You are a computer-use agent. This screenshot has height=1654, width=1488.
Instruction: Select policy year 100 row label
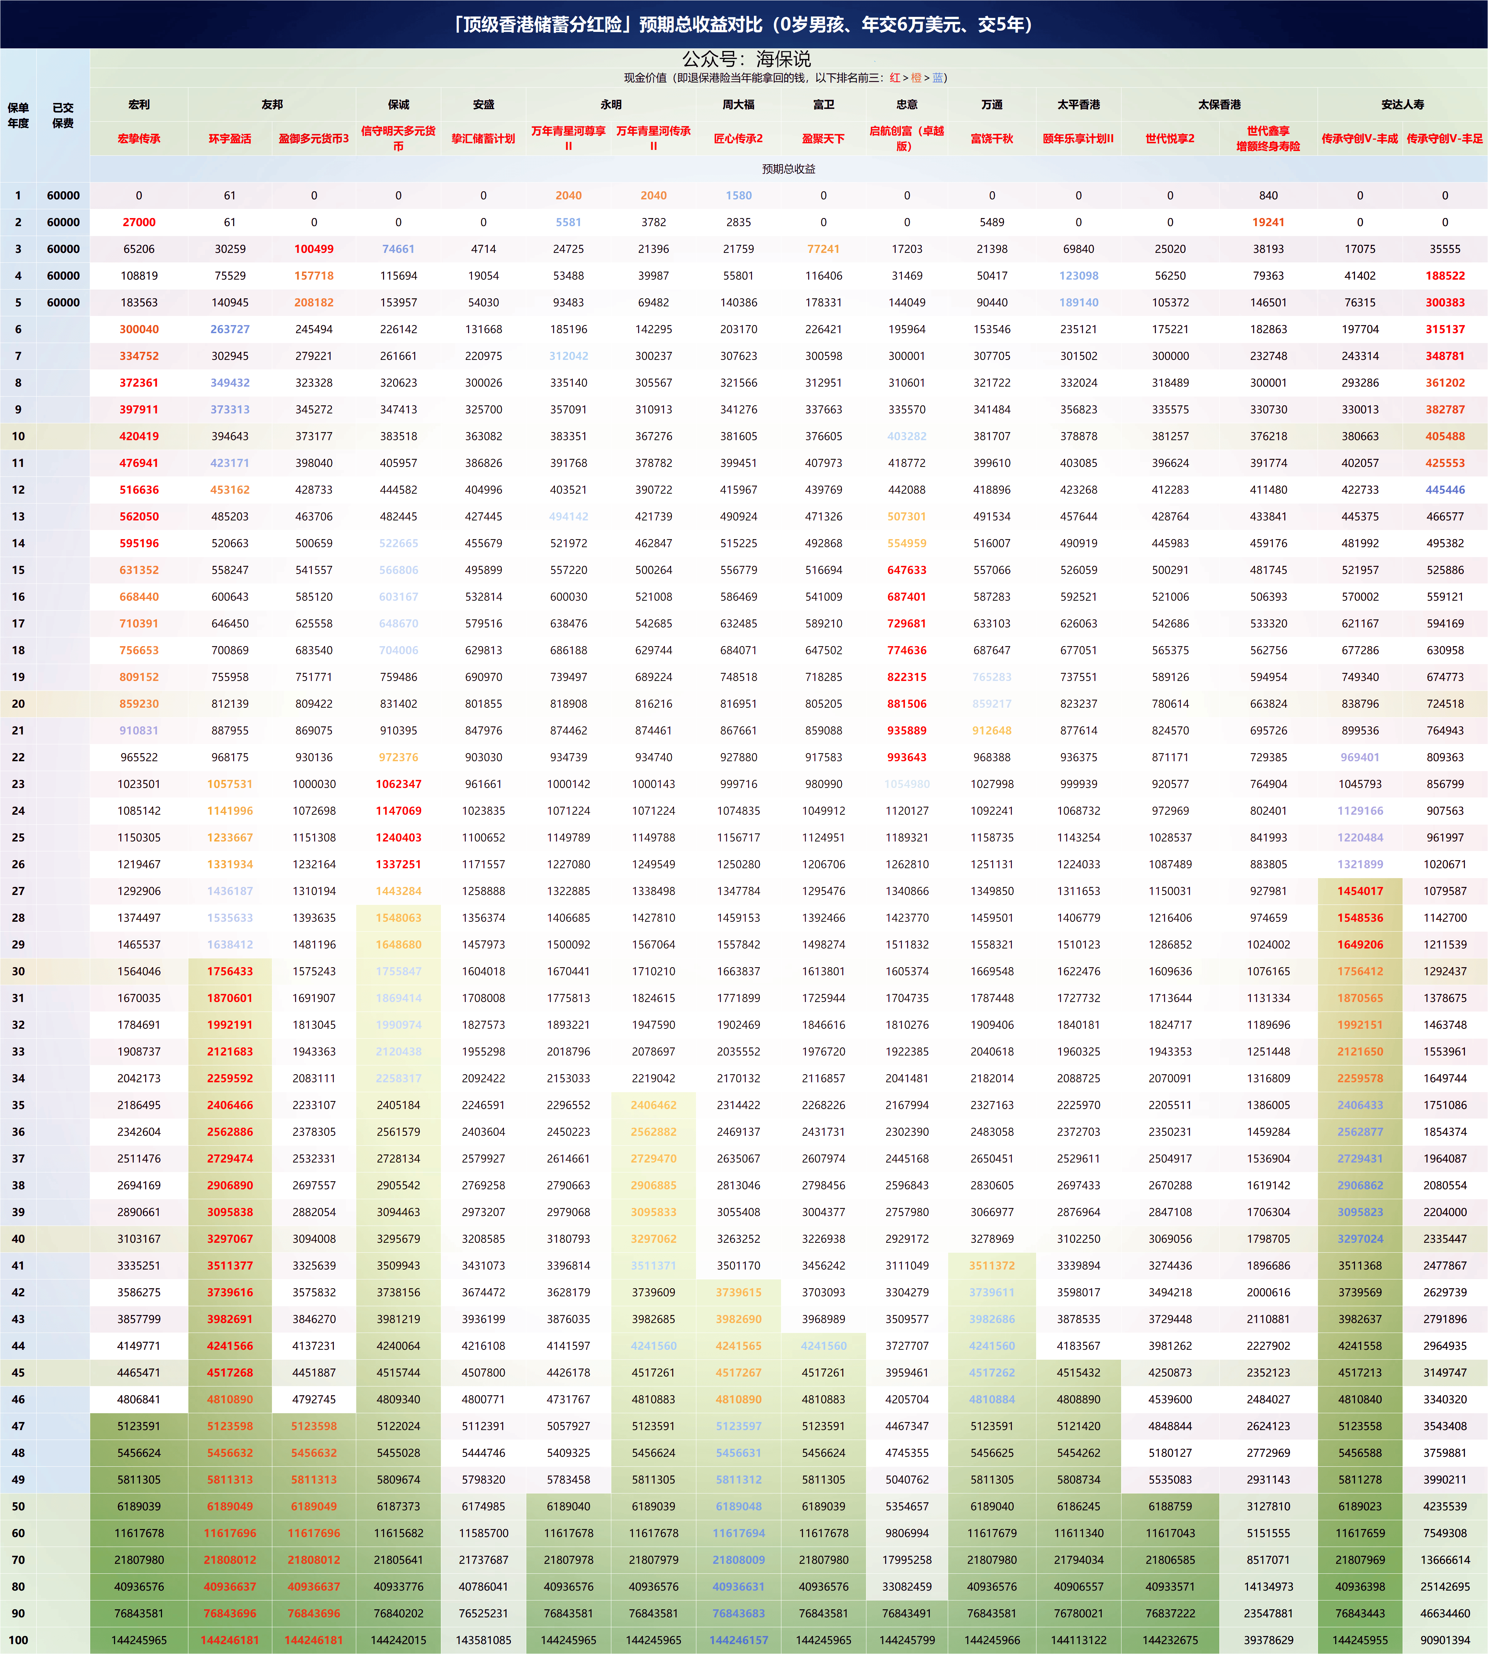(18, 1639)
